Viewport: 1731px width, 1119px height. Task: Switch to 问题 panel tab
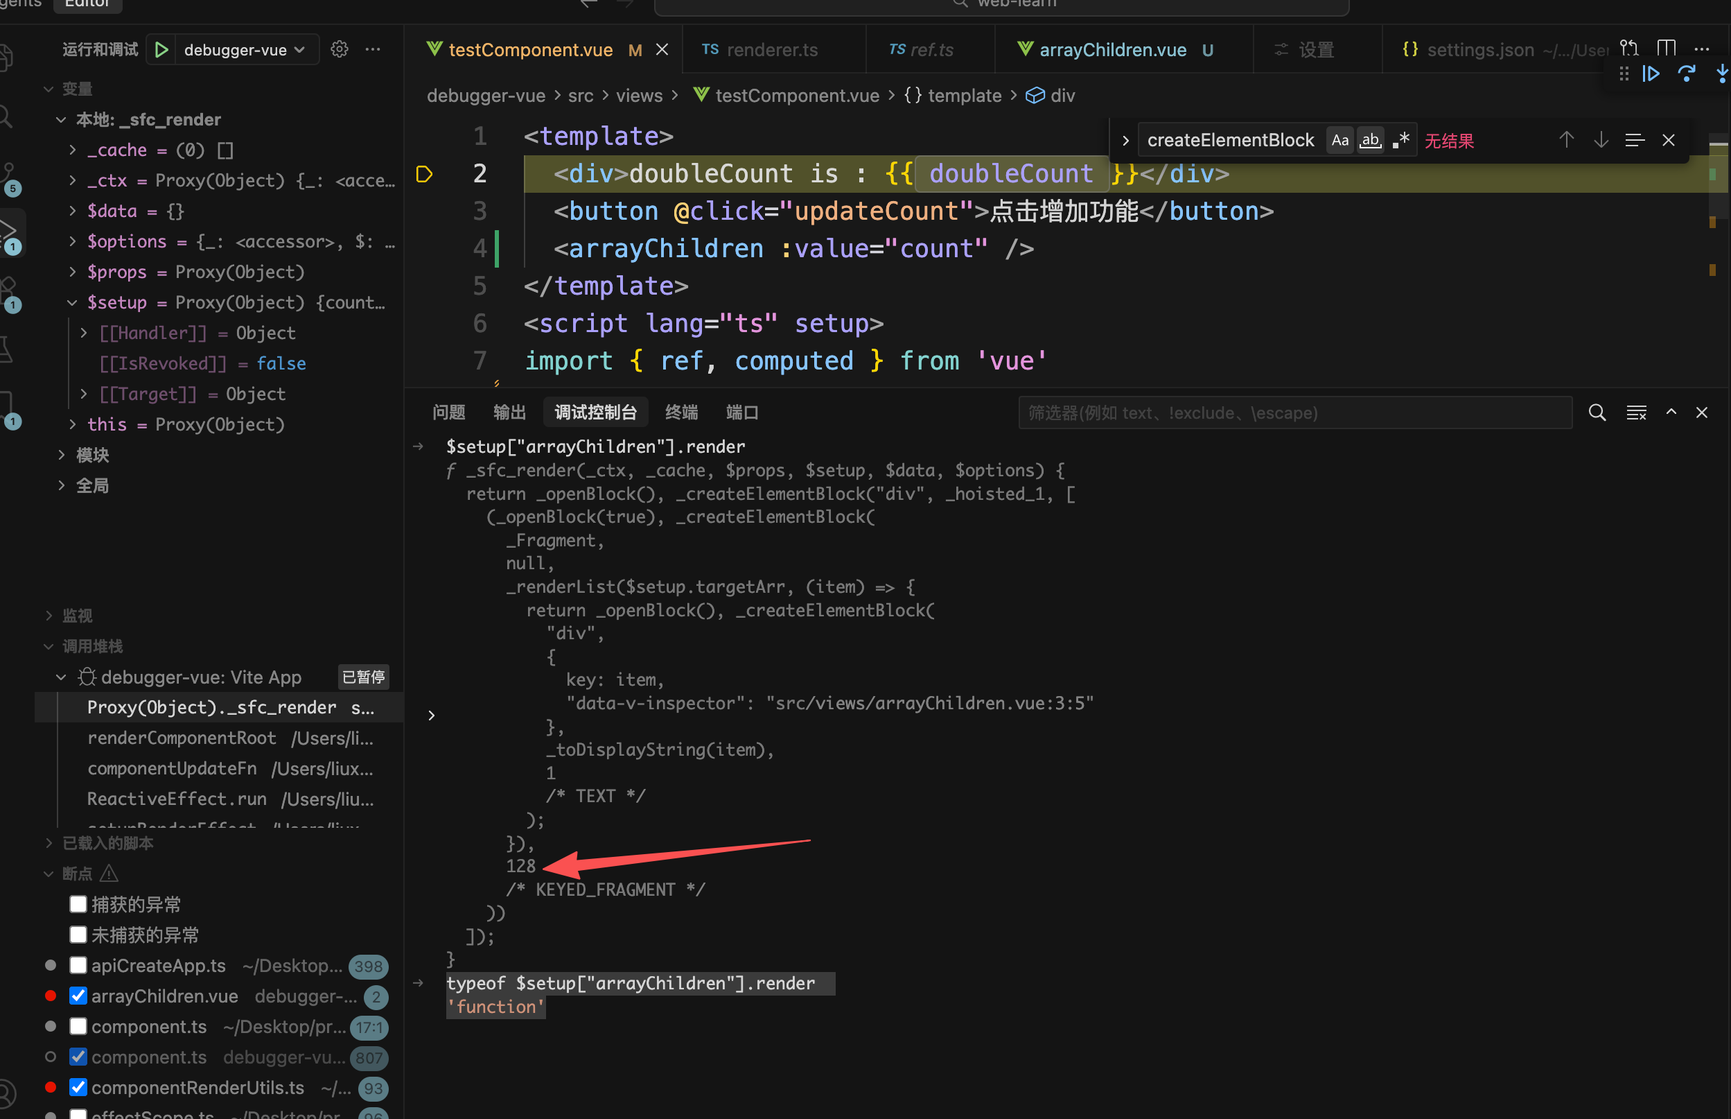coord(449,413)
